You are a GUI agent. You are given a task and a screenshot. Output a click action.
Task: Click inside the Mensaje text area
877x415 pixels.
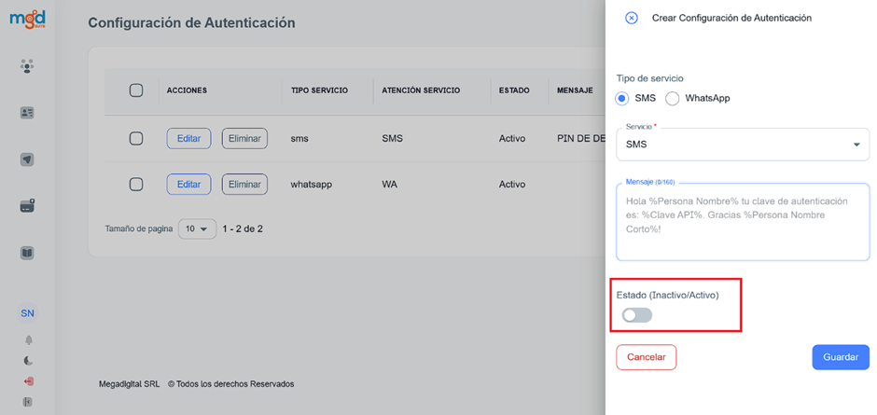pos(743,224)
